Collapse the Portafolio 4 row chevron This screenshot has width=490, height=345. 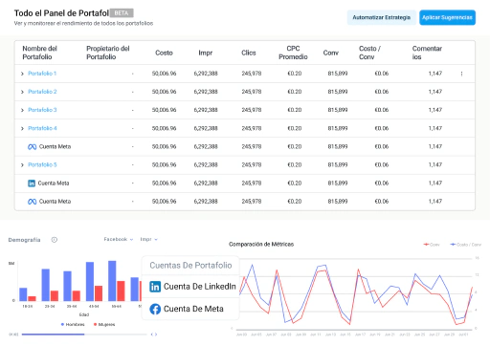tap(22, 128)
